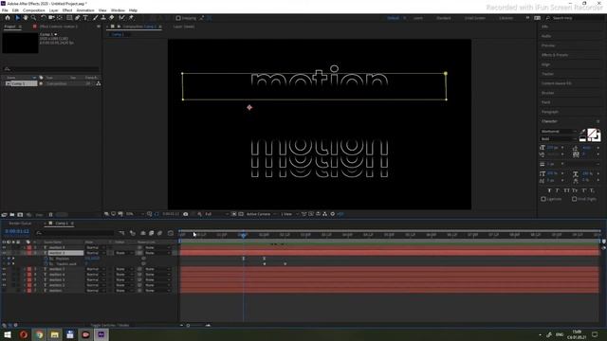This screenshot has height=341, width=607.
Task: Open Chrome from the taskbar
Action: tap(39, 334)
